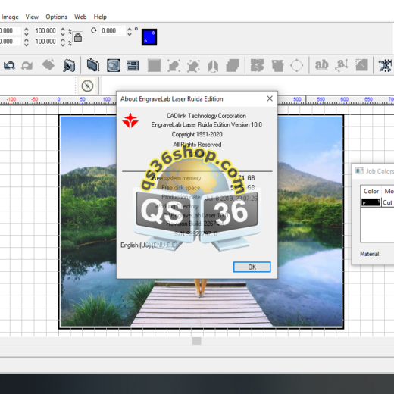Click the top 100.000 scale input field
The image size is (394, 394).
pyautogui.click(x=45, y=31)
